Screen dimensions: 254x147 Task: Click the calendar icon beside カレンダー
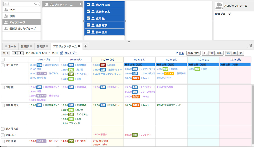[62, 53]
